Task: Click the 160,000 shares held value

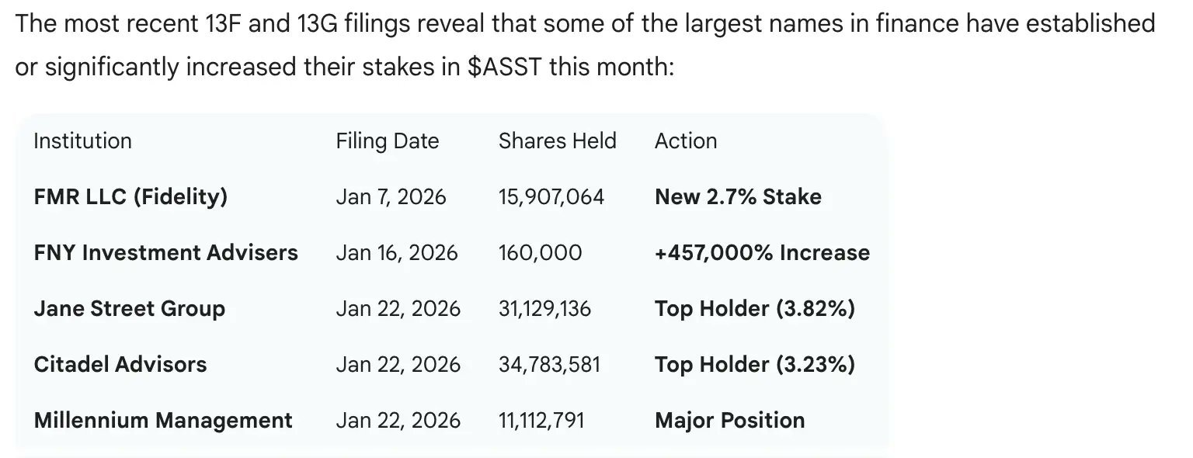Action: [540, 253]
